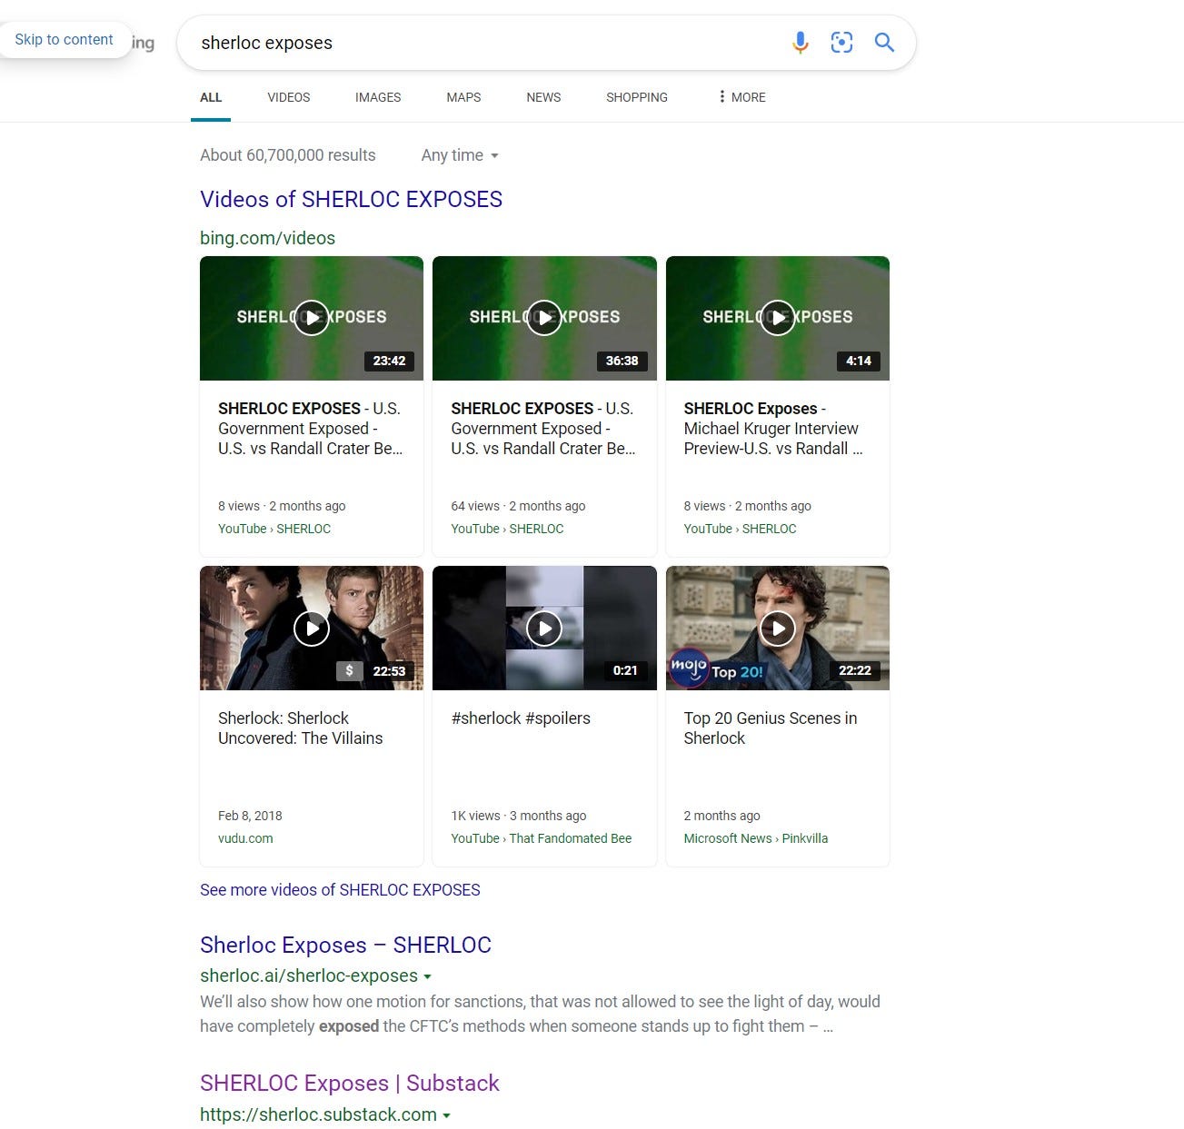The width and height of the screenshot is (1184, 1129).
Task: Click the three-dot MORE menu icon
Action: pyautogui.click(x=721, y=96)
